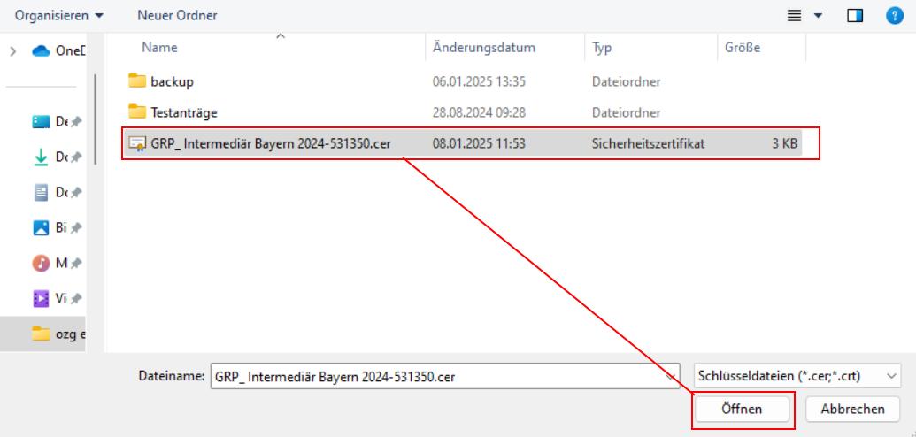Open the Documents icon in sidebar
This screenshot has width=916, height=437.
(x=41, y=192)
